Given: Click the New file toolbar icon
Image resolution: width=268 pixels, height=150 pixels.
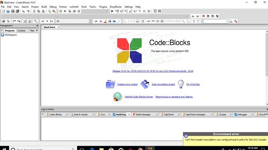Looking at the screenshot, I should point(3,11).
